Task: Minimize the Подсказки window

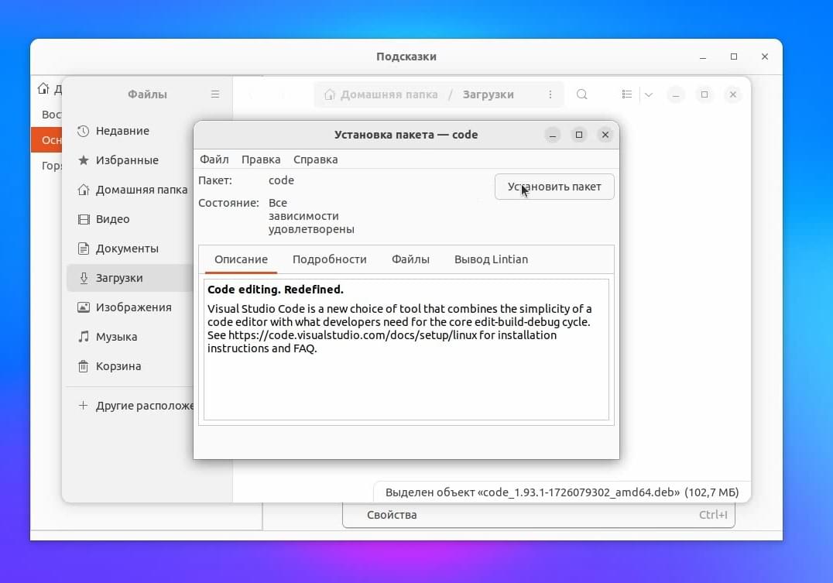Action: (x=703, y=57)
